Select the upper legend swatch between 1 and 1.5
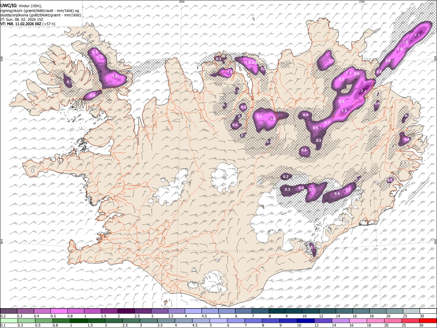 93,311
